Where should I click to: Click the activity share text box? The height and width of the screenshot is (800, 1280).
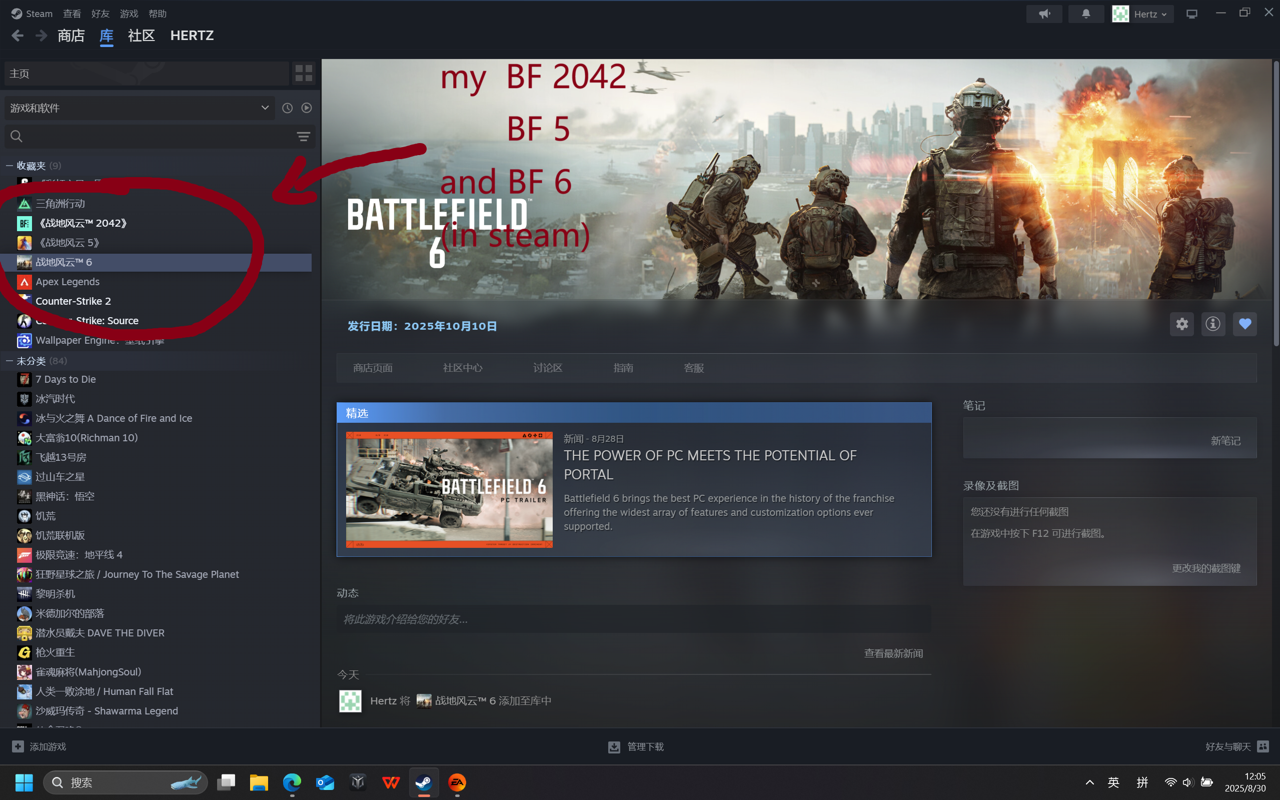tap(634, 619)
